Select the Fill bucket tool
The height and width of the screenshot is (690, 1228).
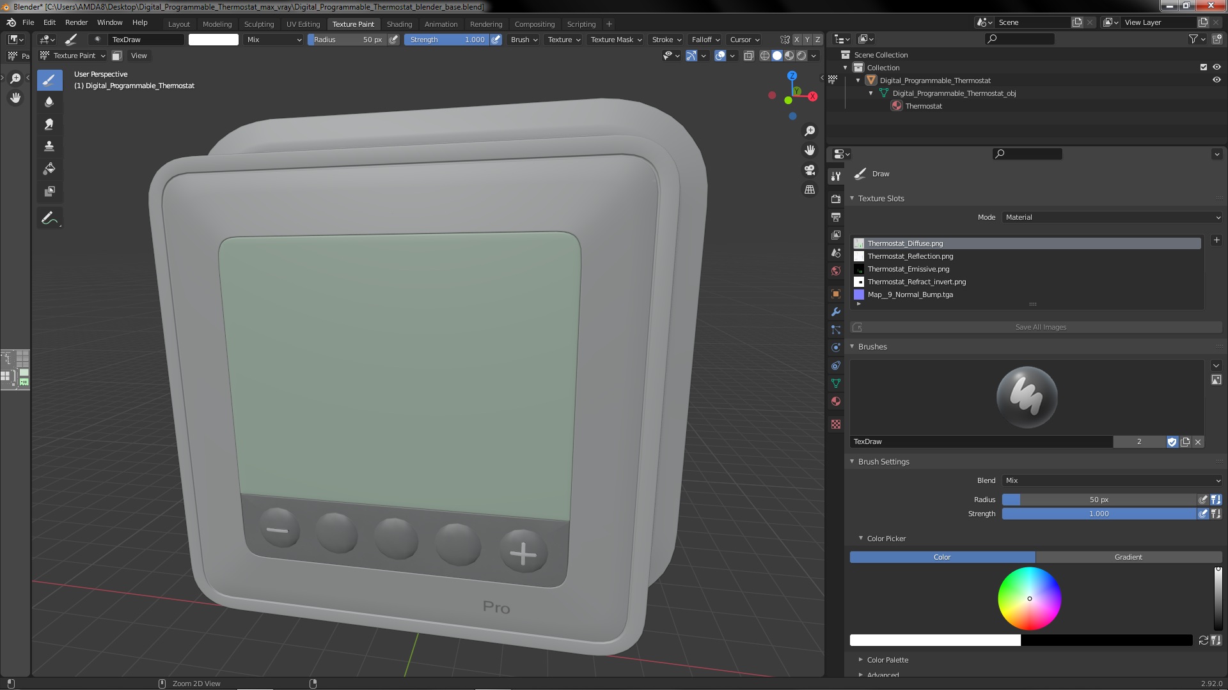click(x=49, y=169)
